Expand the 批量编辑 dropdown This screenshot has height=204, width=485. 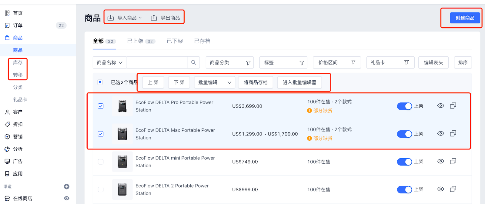pyautogui.click(x=214, y=82)
